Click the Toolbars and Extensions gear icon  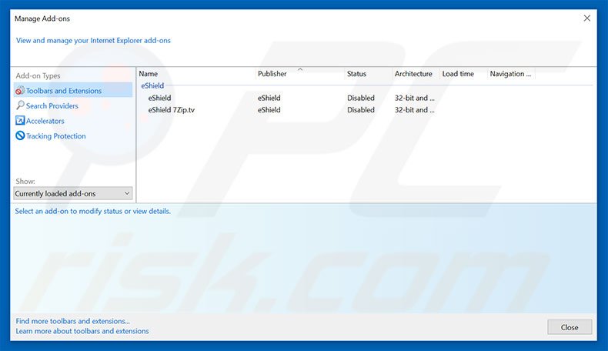[x=20, y=91]
